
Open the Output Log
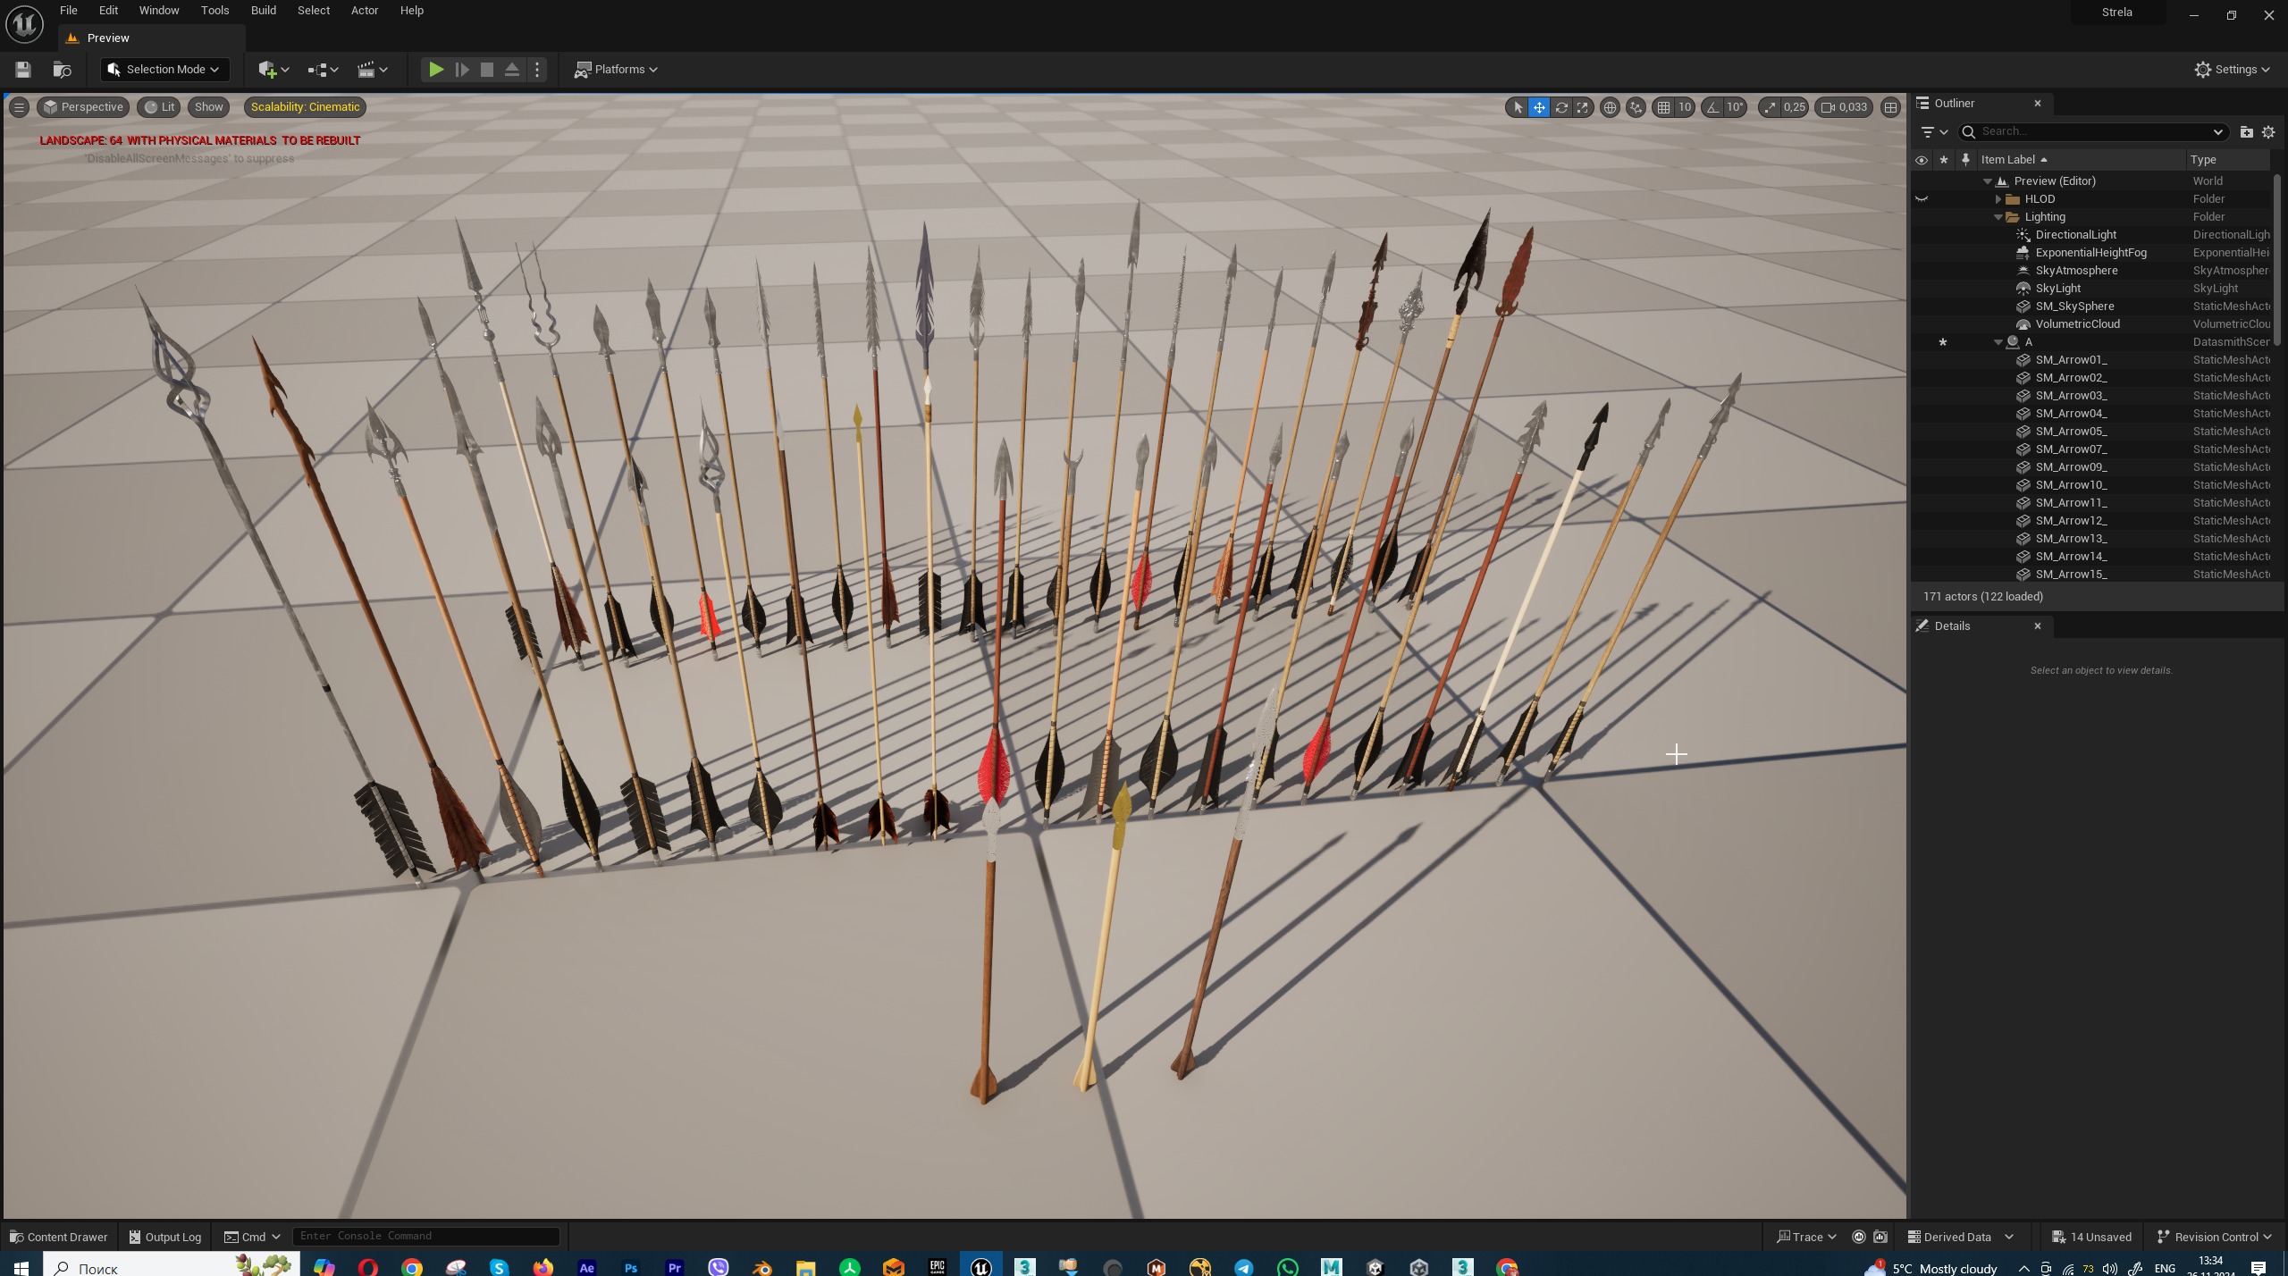coord(165,1238)
